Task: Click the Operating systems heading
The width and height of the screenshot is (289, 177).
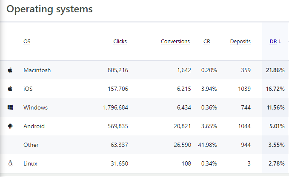Action: pos(49,9)
